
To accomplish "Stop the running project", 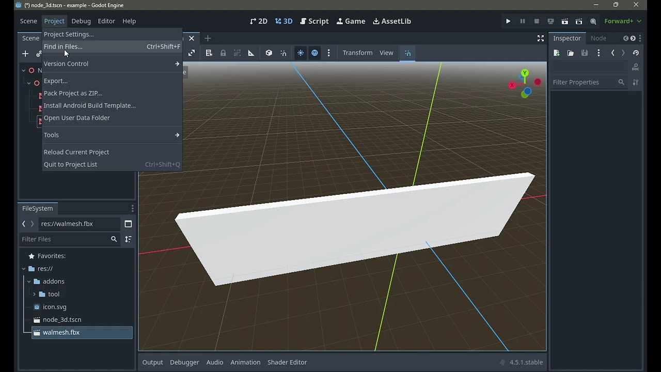I will 537,21.
